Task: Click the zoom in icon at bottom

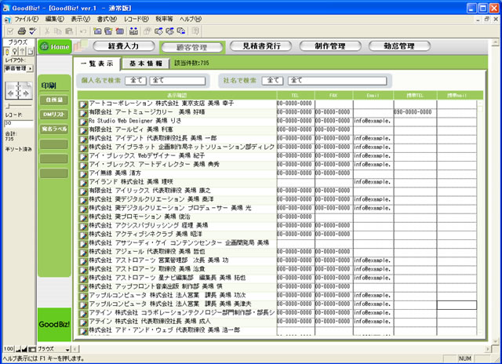Action: [x=24, y=349]
